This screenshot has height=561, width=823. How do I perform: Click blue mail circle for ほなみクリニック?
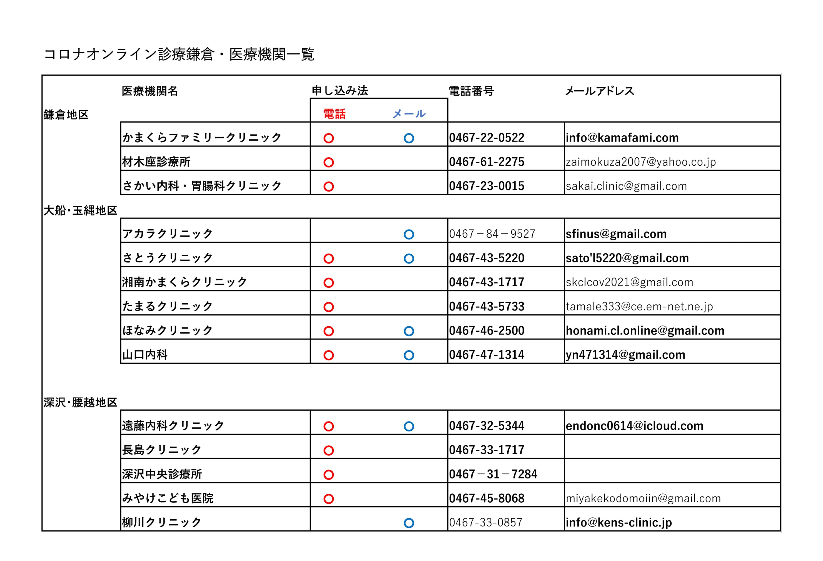point(409,331)
